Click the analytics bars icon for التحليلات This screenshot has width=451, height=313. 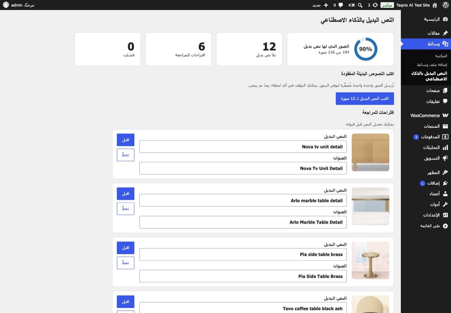[x=445, y=148]
